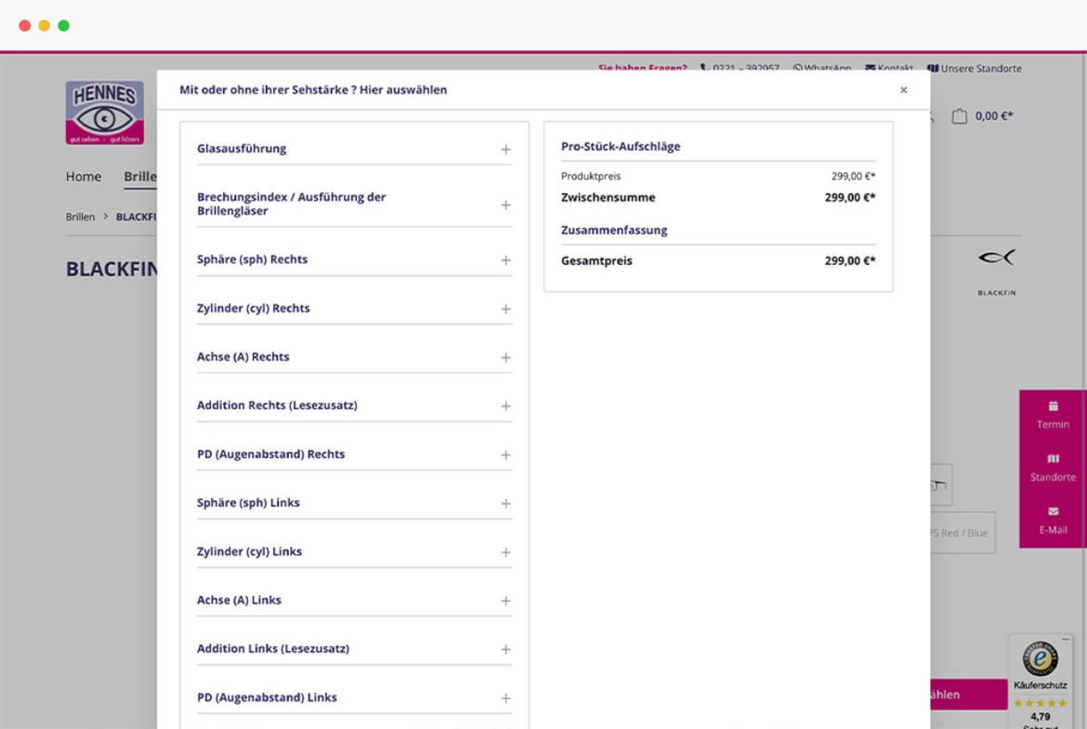Click the Hennes logo
The width and height of the screenshot is (1087, 729).
click(x=105, y=113)
